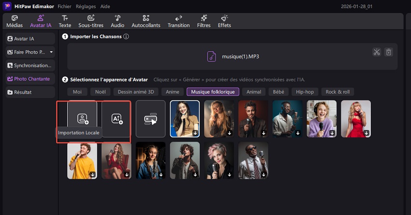Open the Fichier menu

click(64, 7)
